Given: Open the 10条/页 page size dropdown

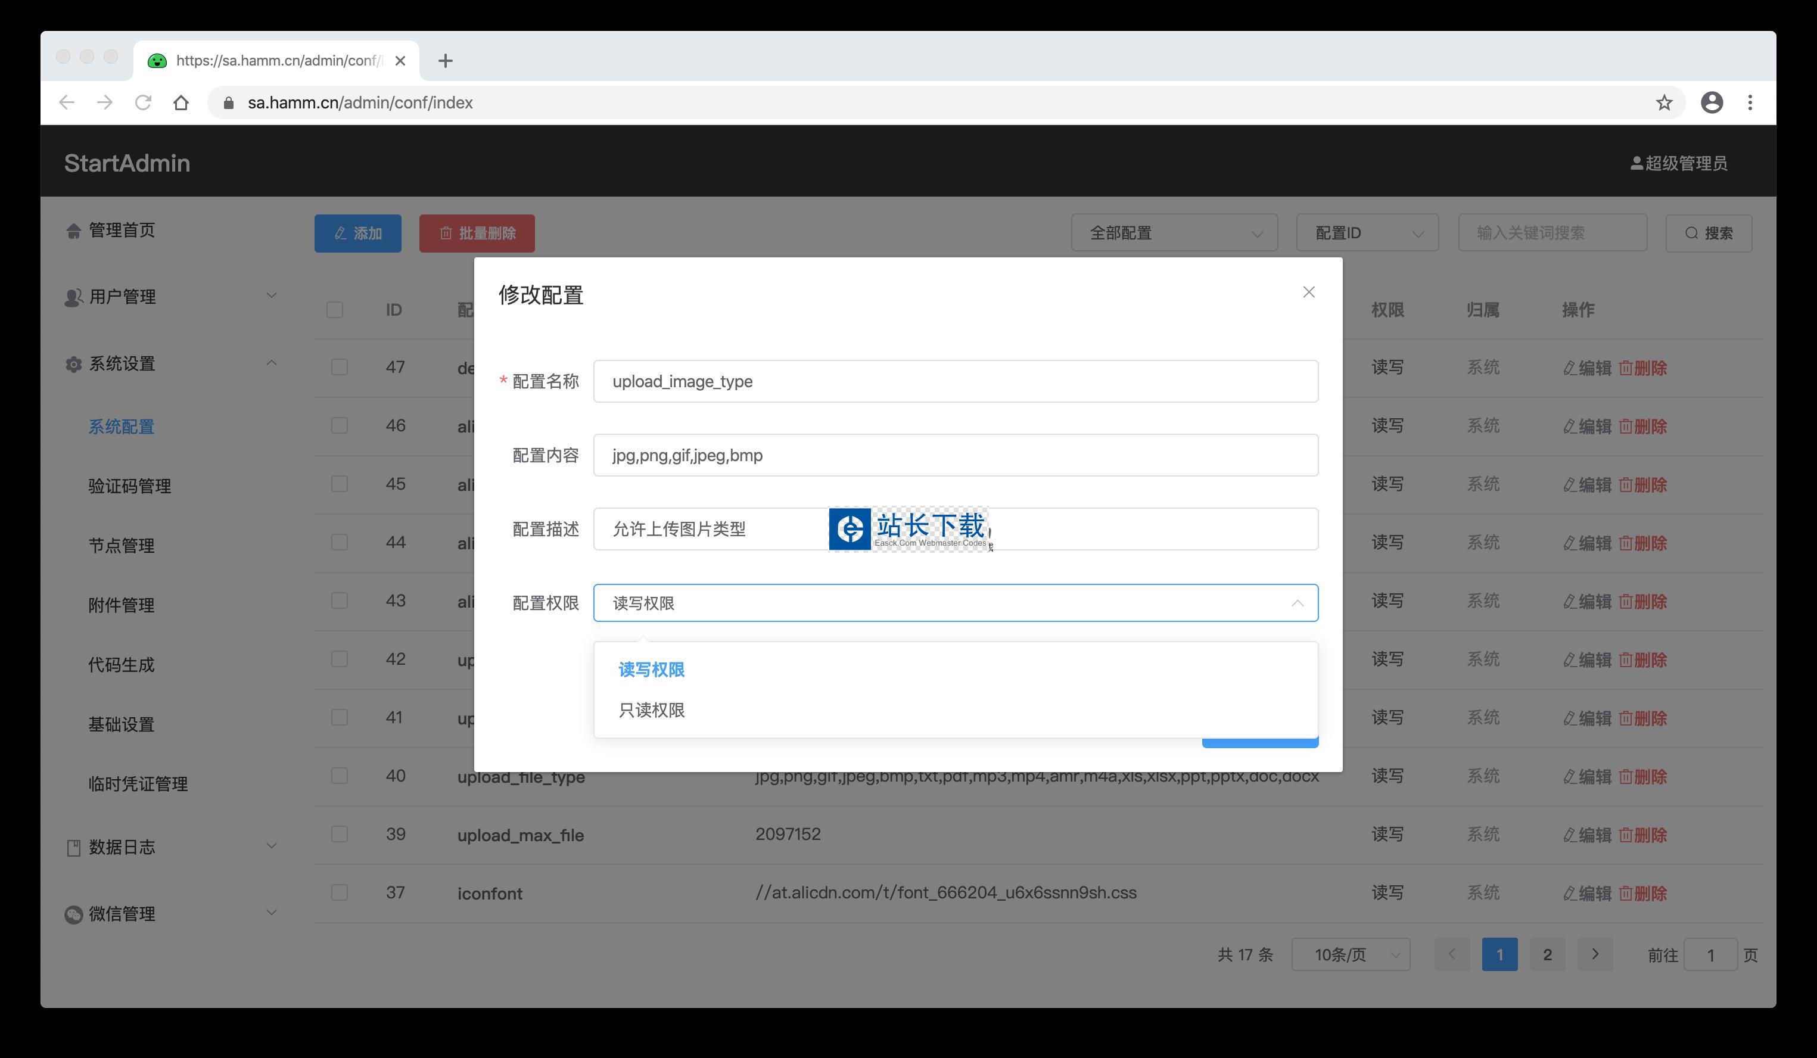Looking at the screenshot, I should (1351, 954).
